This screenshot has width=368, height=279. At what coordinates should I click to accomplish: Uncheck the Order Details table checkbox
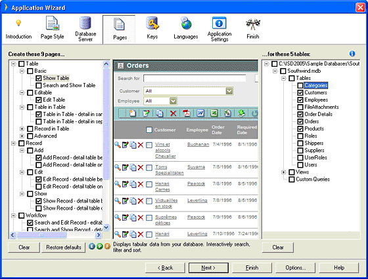coord(300,115)
